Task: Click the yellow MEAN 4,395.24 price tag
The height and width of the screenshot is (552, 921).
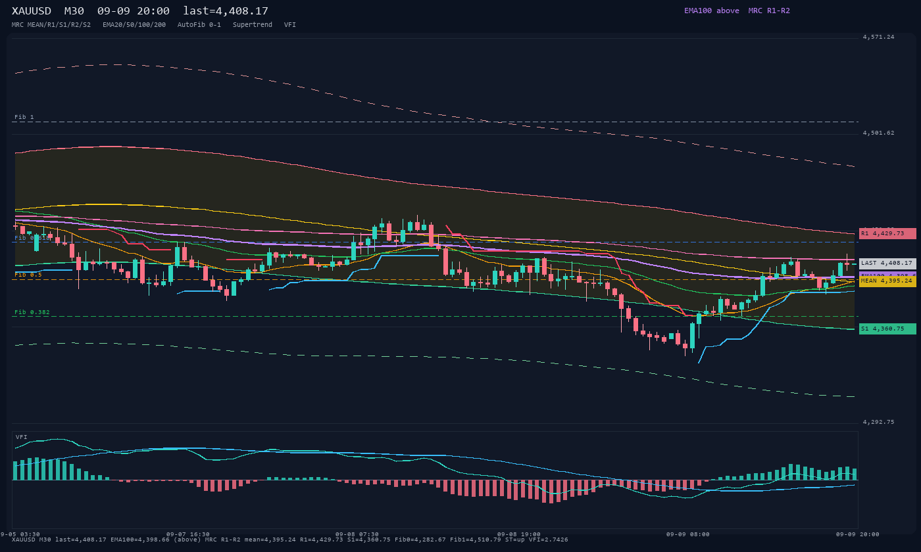Action: [887, 281]
